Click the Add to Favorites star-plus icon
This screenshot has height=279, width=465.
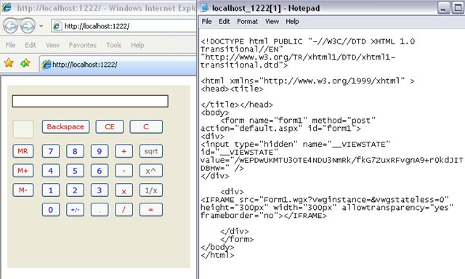pos(25,63)
